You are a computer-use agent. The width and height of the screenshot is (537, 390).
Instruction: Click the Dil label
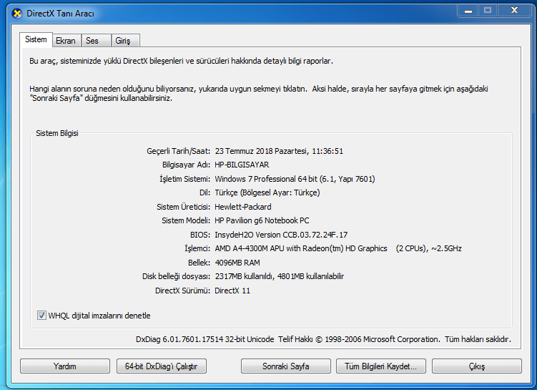(x=205, y=192)
